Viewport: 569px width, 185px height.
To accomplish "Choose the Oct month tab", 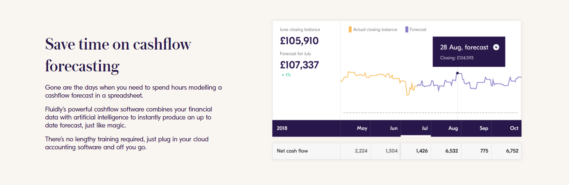I will tap(514, 128).
